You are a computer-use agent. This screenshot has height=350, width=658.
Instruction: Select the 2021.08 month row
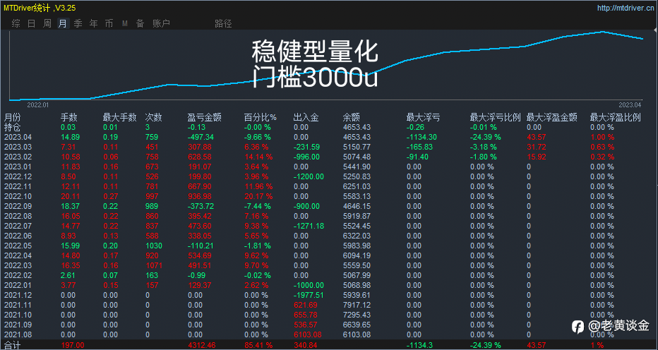pos(329,334)
